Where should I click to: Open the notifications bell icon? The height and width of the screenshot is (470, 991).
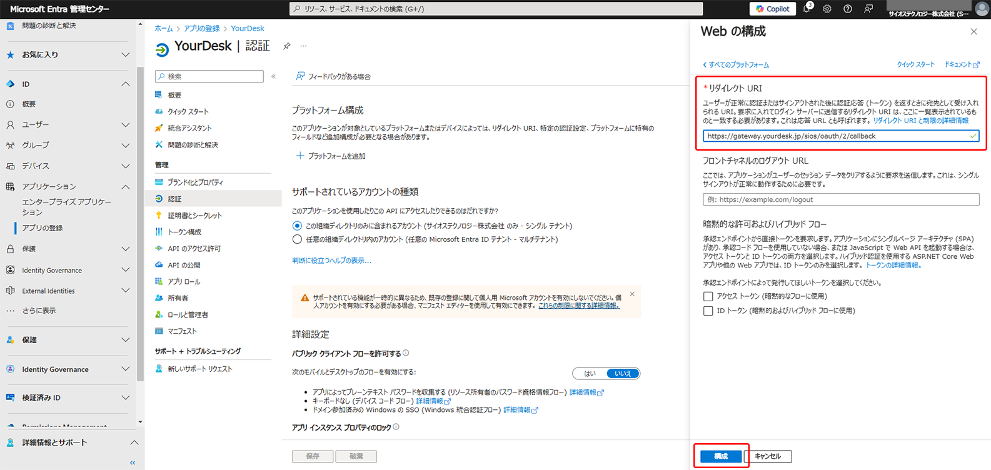click(x=807, y=9)
